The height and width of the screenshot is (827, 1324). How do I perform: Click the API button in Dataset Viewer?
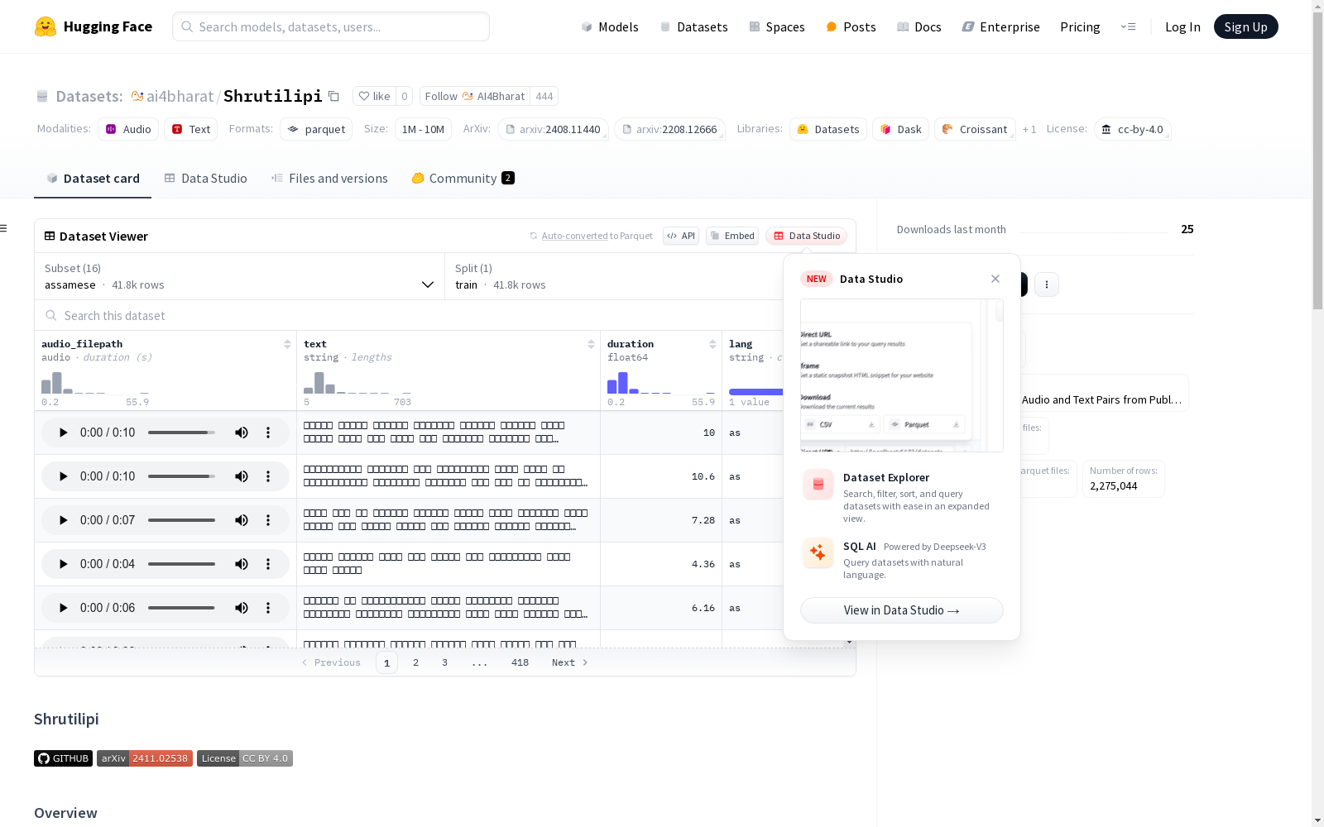coord(681,236)
